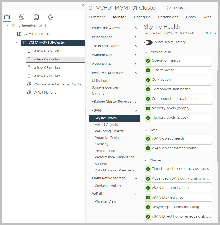Open the Networking inventory icon
This screenshot has height=225, width=220.
(50, 17)
